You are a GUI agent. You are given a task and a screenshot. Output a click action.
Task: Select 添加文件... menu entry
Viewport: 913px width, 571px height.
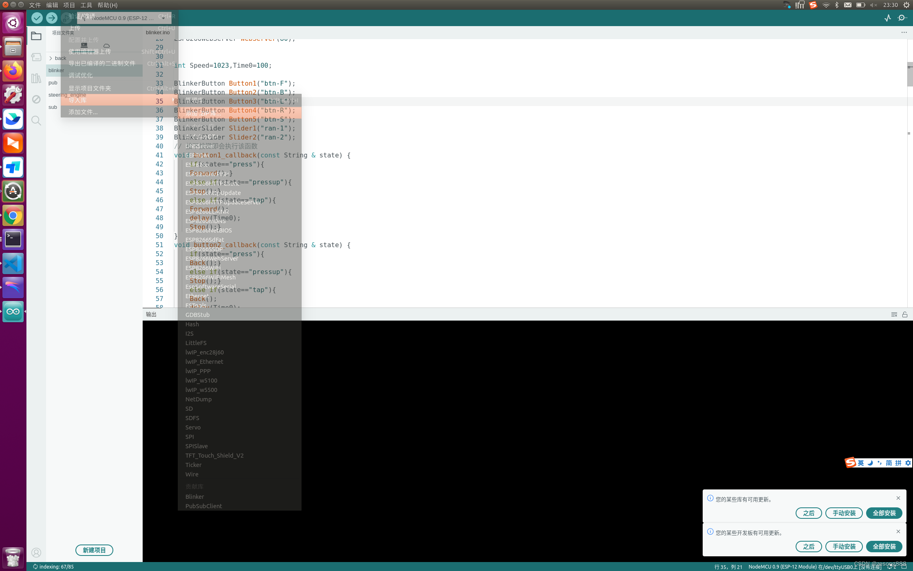[119, 112]
